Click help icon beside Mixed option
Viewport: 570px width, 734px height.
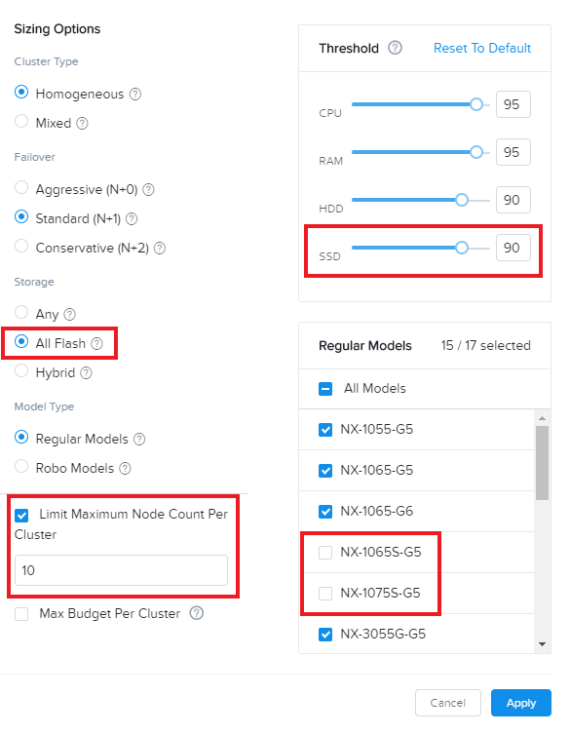(82, 124)
